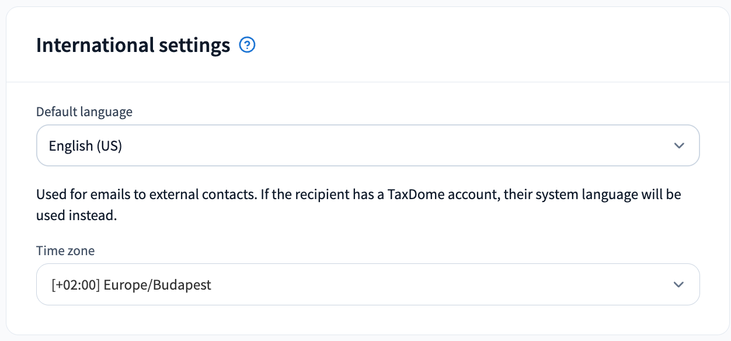
Task: Click the "used instead." line of text
Action: (x=76, y=215)
